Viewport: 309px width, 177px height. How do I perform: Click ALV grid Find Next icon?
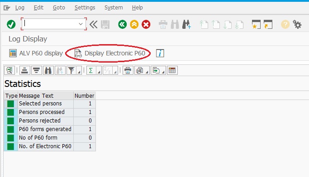[60, 70]
